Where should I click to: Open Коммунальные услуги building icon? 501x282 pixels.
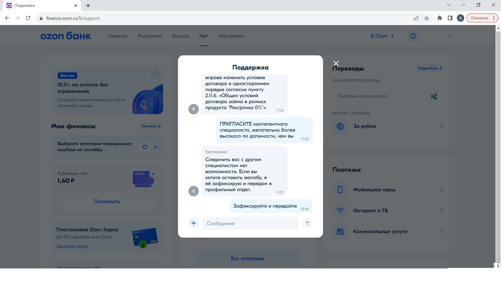pos(340,231)
